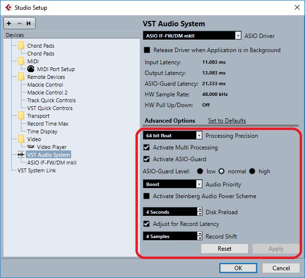Click the Reset button

click(225, 249)
